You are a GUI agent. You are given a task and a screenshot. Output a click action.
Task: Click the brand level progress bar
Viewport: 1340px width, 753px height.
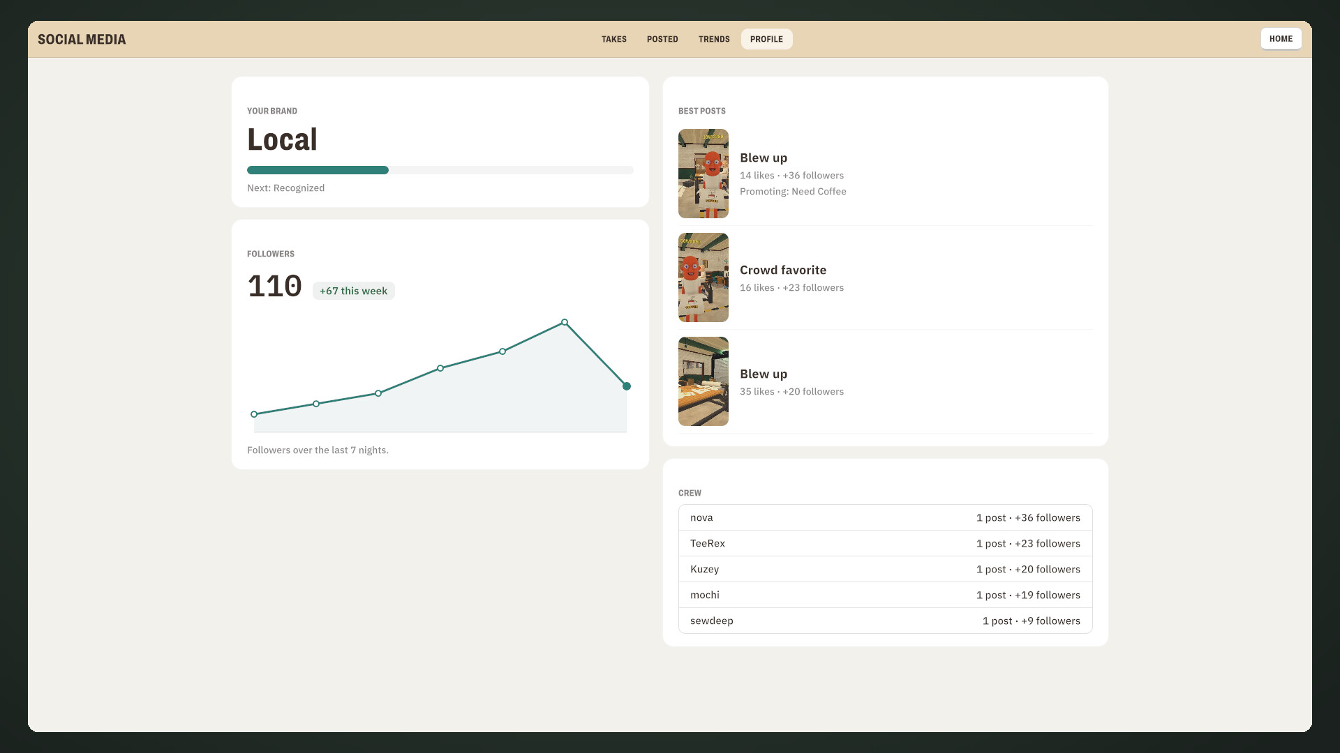click(440, 170)
